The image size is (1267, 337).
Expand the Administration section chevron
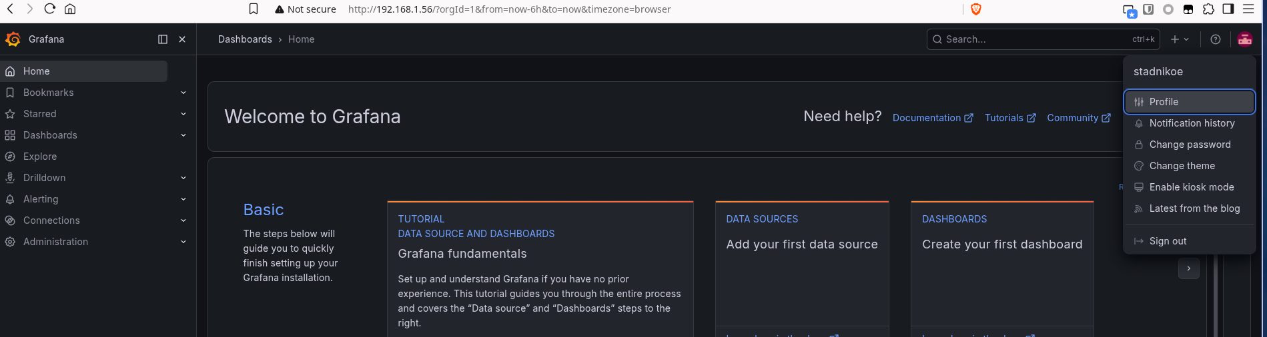click(x=183, y=242)
